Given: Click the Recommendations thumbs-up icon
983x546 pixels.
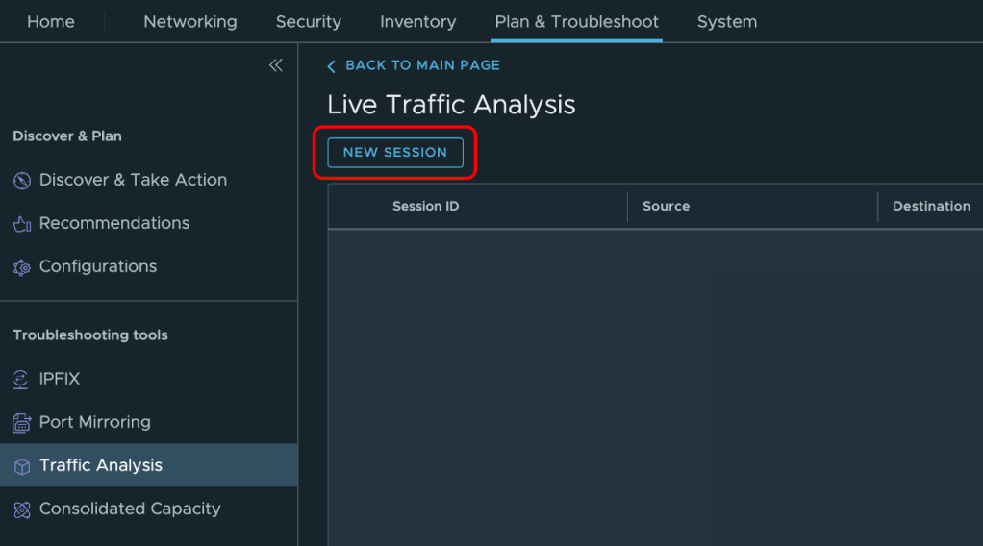Looking at the screenshot, I should 22,224.
